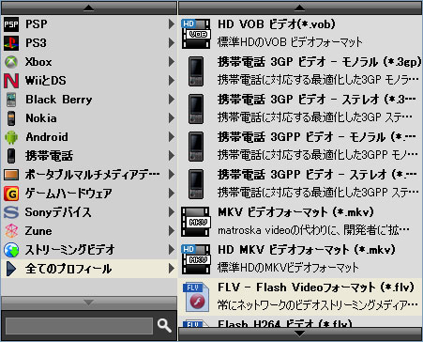Click the phone icon for 3GPP ステレオ
The height and width of the screenshot is (342, 423).
click(196, 184)
